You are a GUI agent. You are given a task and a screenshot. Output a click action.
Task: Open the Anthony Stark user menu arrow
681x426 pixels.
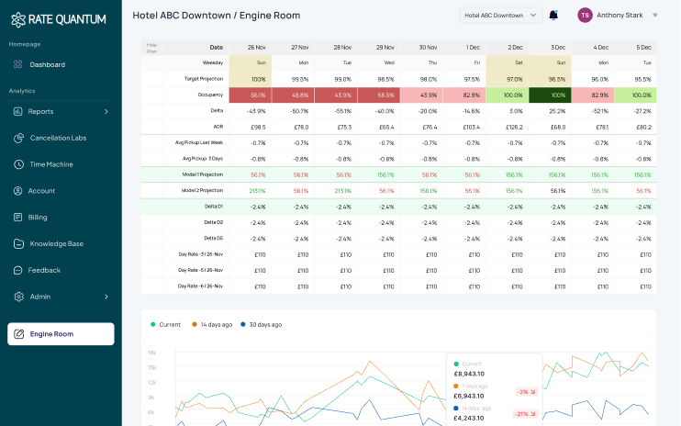pyautogui.click(x=654, y=15)
